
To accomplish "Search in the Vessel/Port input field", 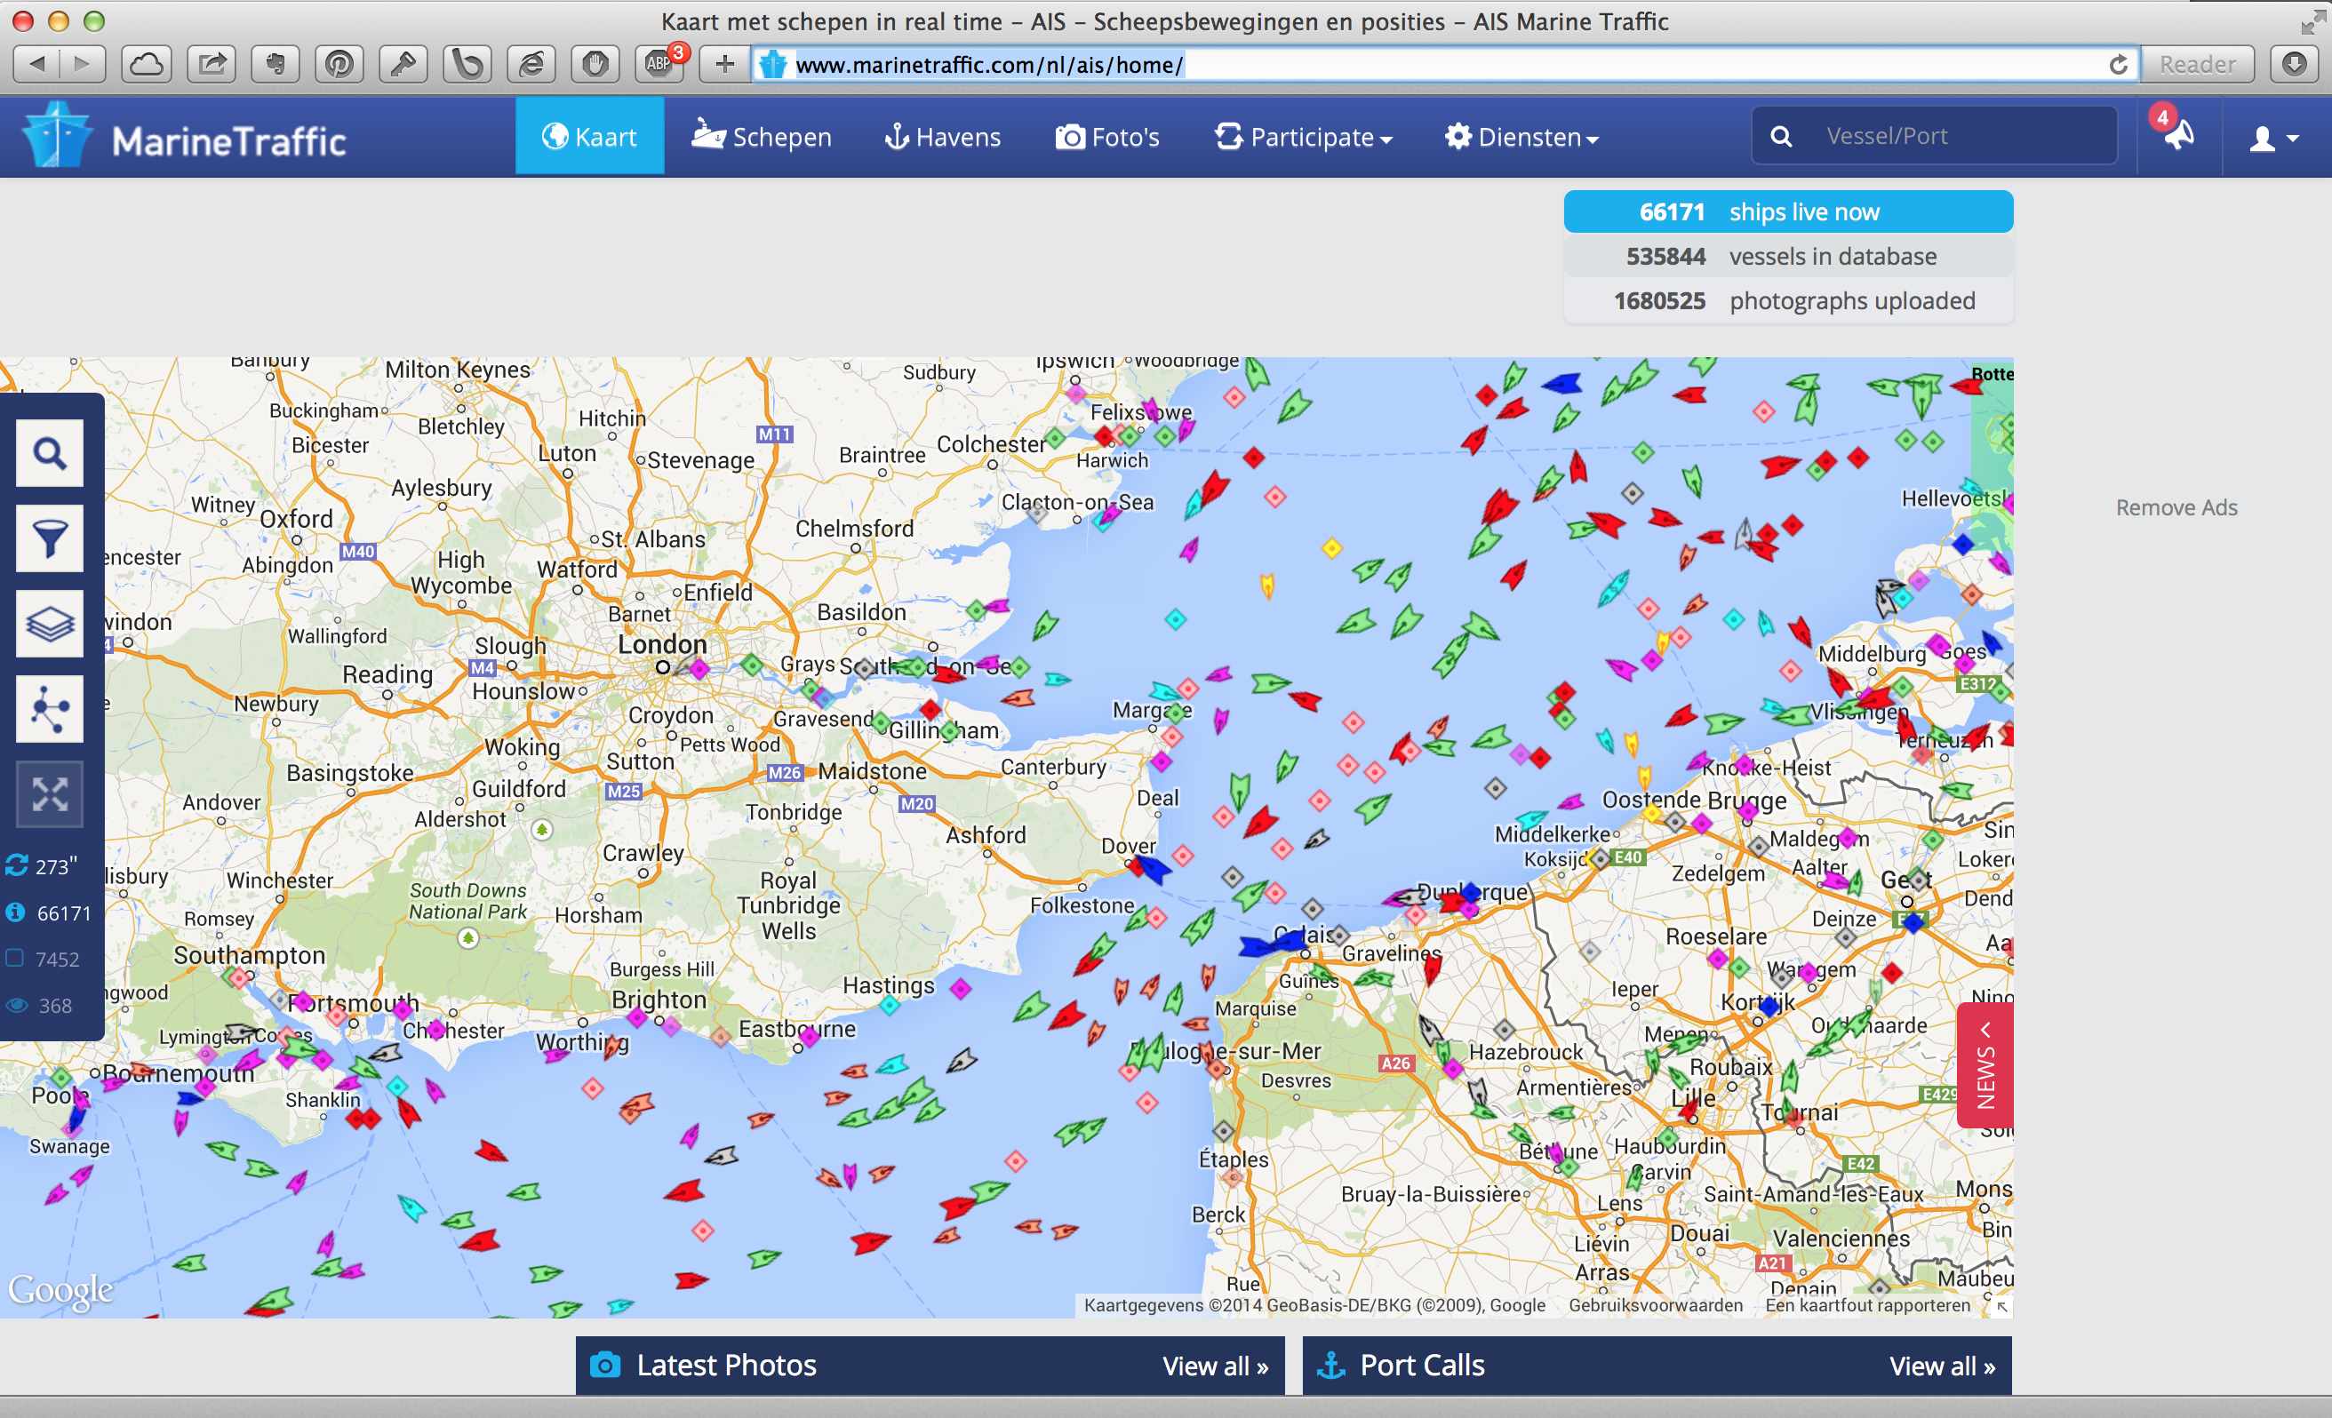I will [x=1959, y=137].
